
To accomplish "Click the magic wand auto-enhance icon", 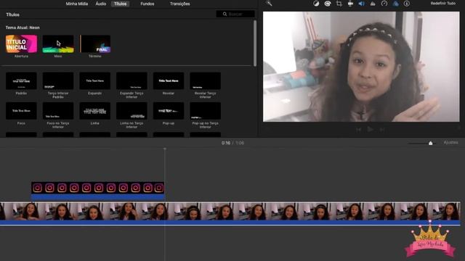I will tap(269, 3).
